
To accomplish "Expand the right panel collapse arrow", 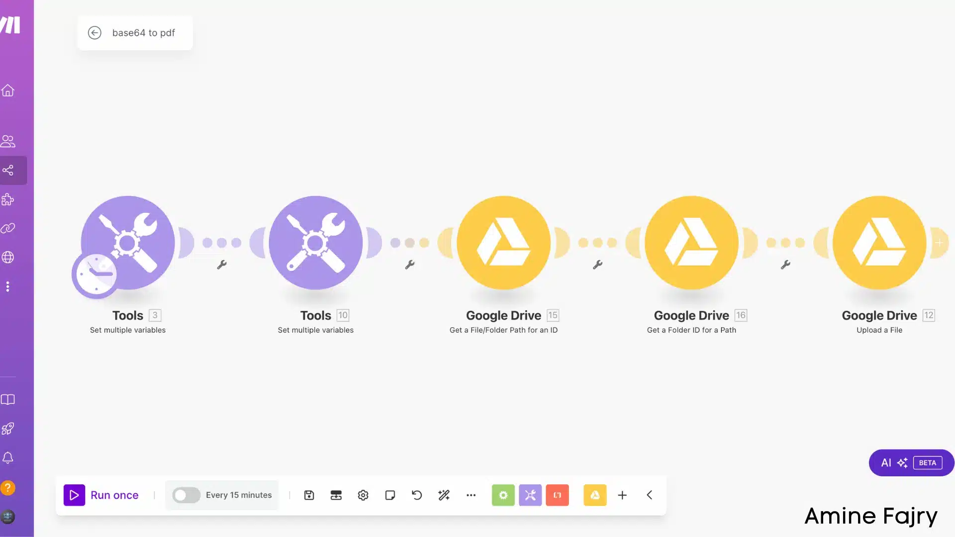I will (648, 495).
